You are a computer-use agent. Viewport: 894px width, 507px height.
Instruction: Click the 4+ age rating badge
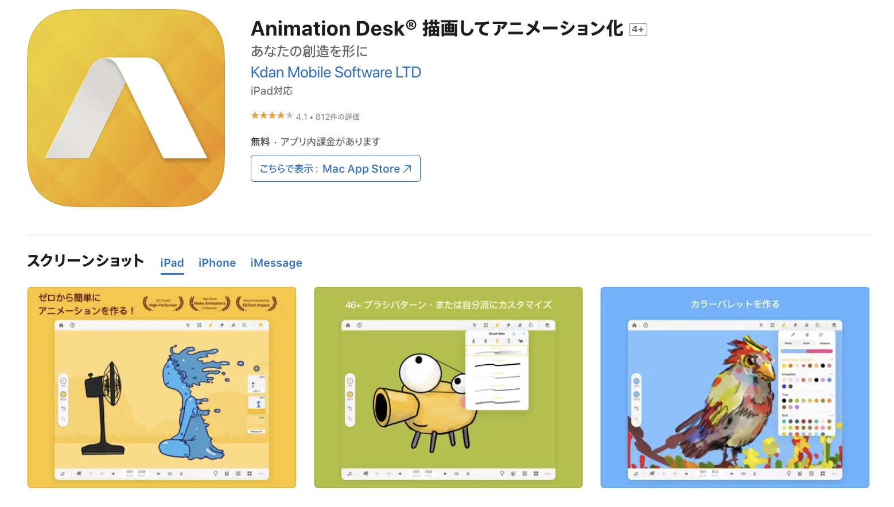click(638, 29)
